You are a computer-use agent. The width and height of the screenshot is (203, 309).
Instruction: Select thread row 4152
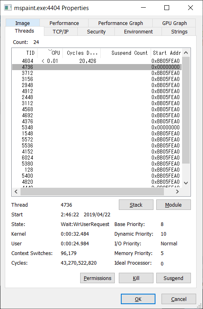tap(97, 151)
